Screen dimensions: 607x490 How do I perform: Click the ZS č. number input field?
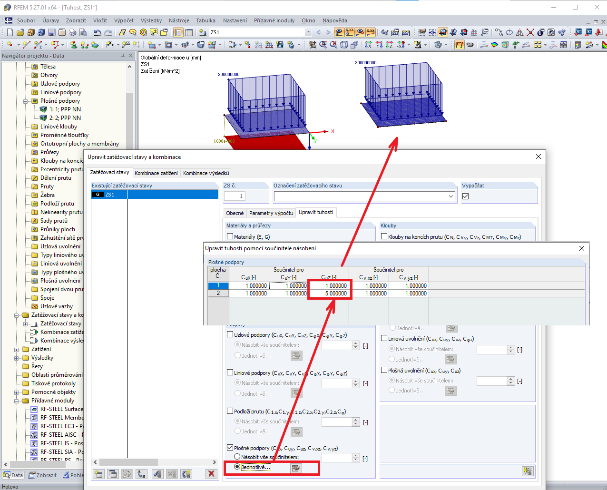tap(235, 196)
